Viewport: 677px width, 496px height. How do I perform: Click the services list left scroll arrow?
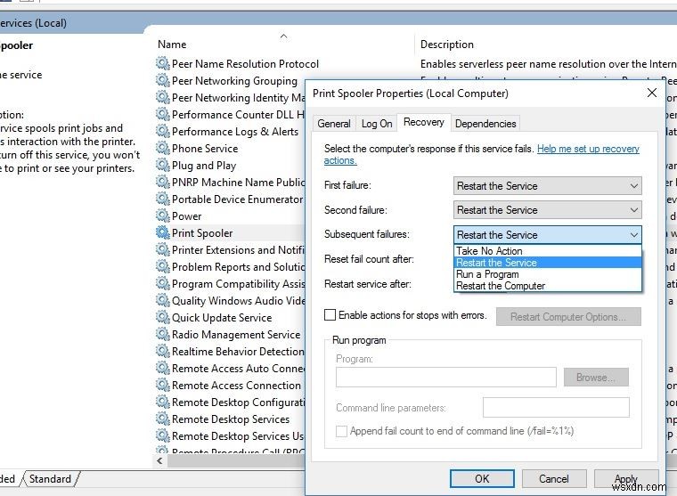[x=159, y=461]
